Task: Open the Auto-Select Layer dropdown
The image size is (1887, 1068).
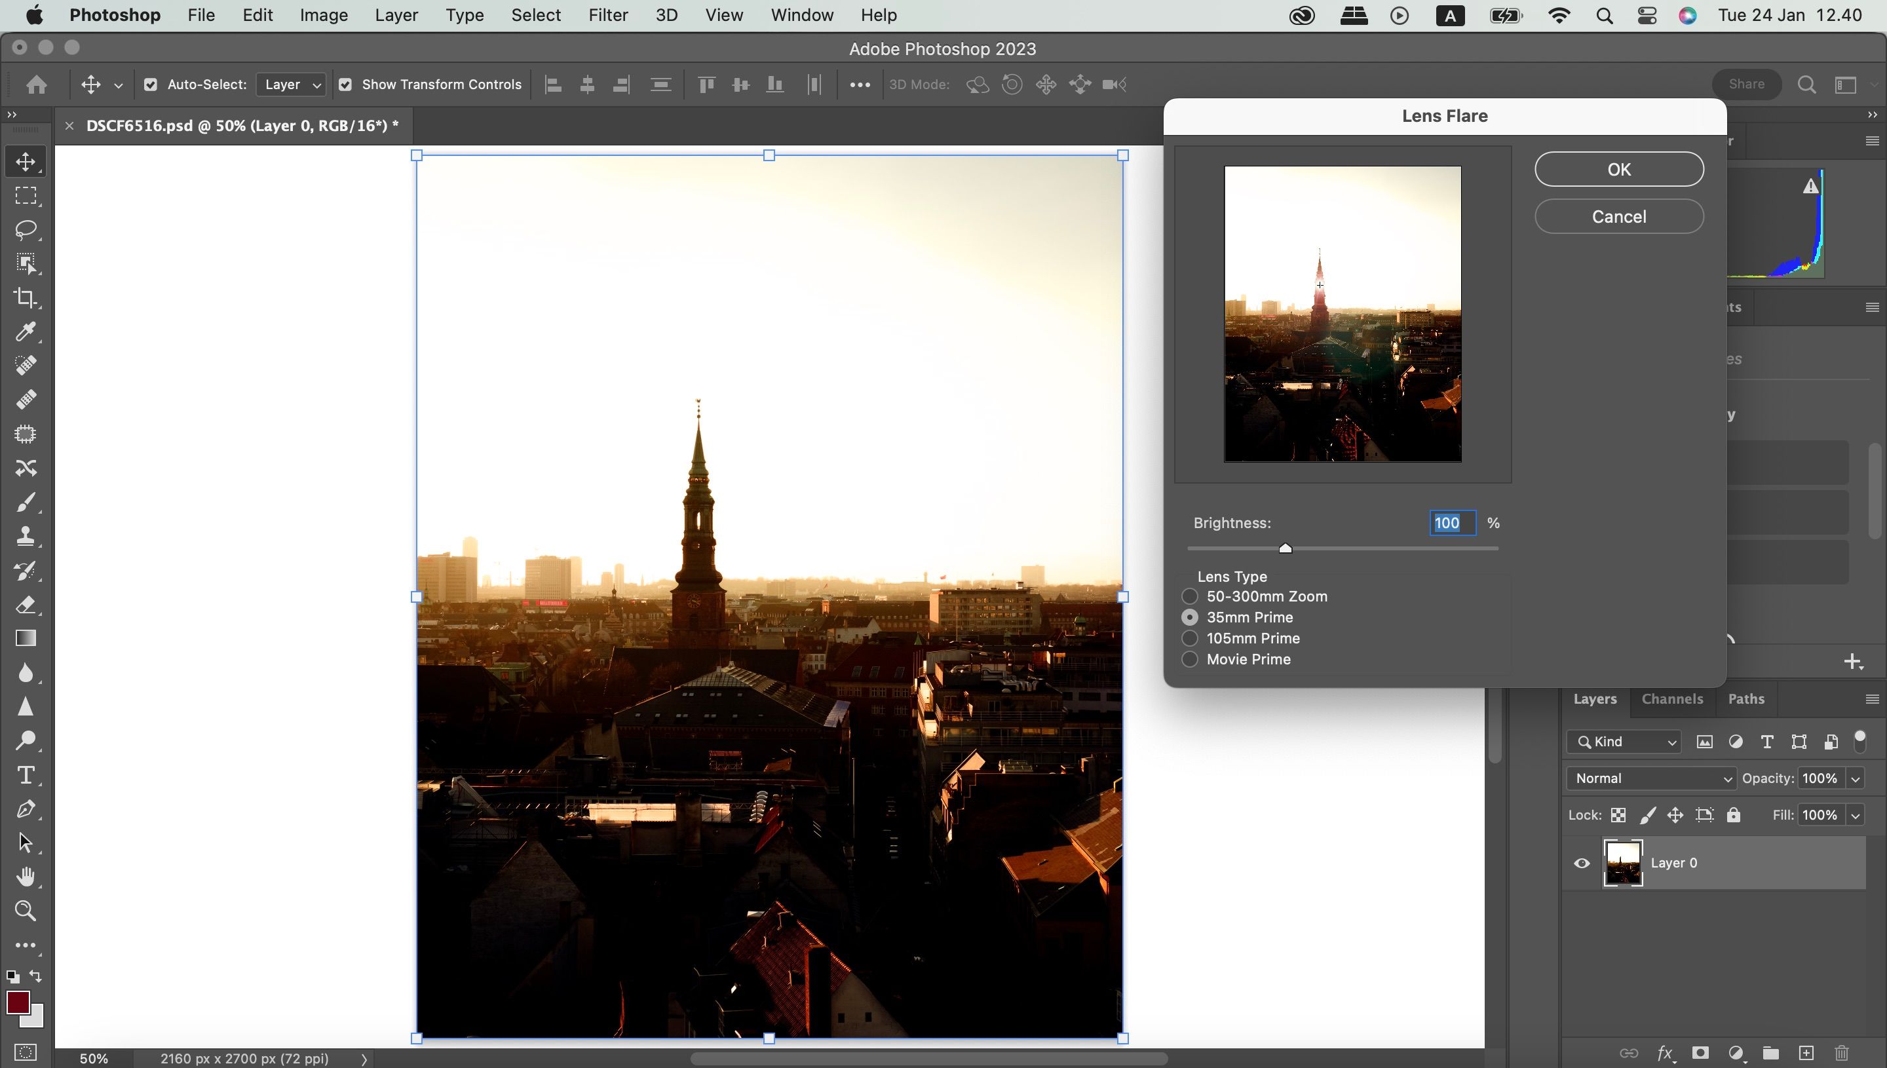Action: 292,85
